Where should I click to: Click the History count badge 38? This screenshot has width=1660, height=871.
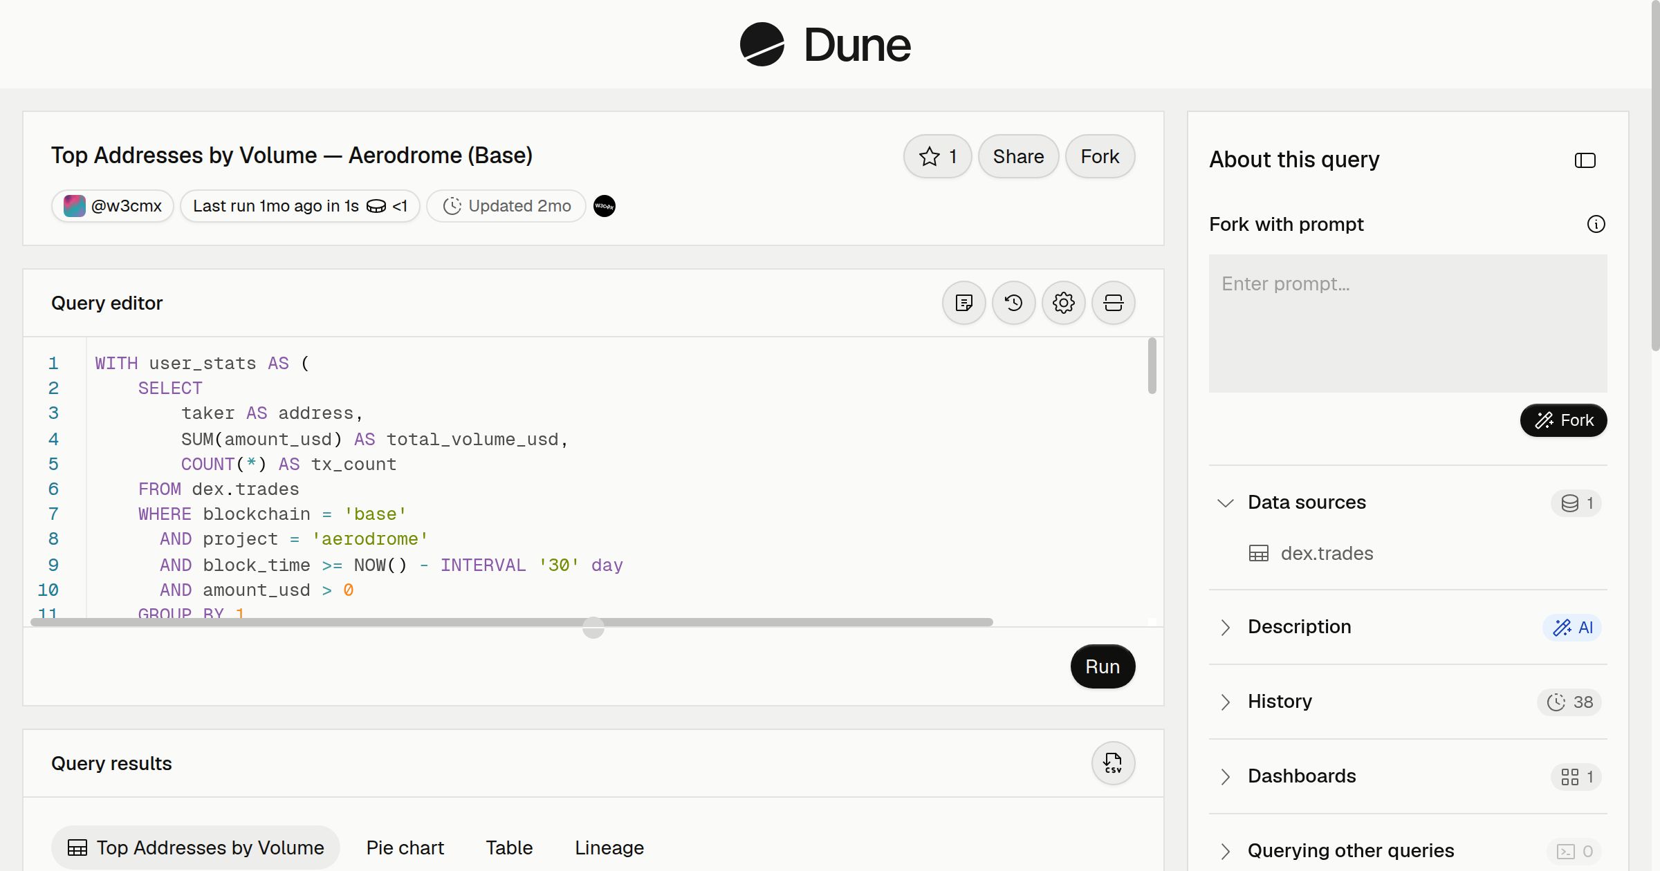1569,702
